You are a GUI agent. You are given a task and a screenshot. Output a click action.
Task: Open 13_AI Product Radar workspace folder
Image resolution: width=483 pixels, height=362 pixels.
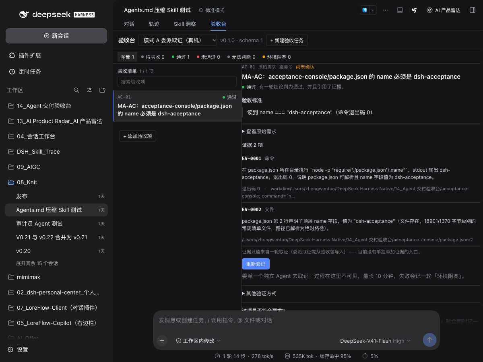[56, 121]
